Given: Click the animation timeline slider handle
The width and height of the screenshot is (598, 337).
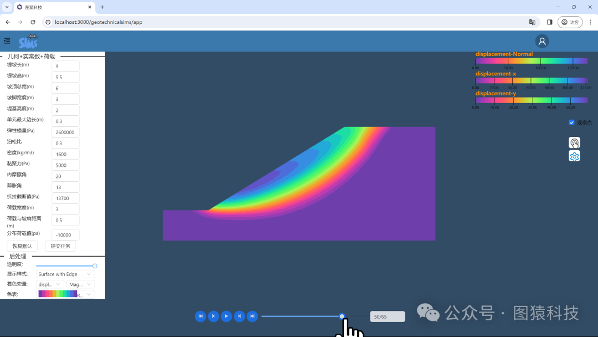Looking at the screenshot, I should click(342, 316).
